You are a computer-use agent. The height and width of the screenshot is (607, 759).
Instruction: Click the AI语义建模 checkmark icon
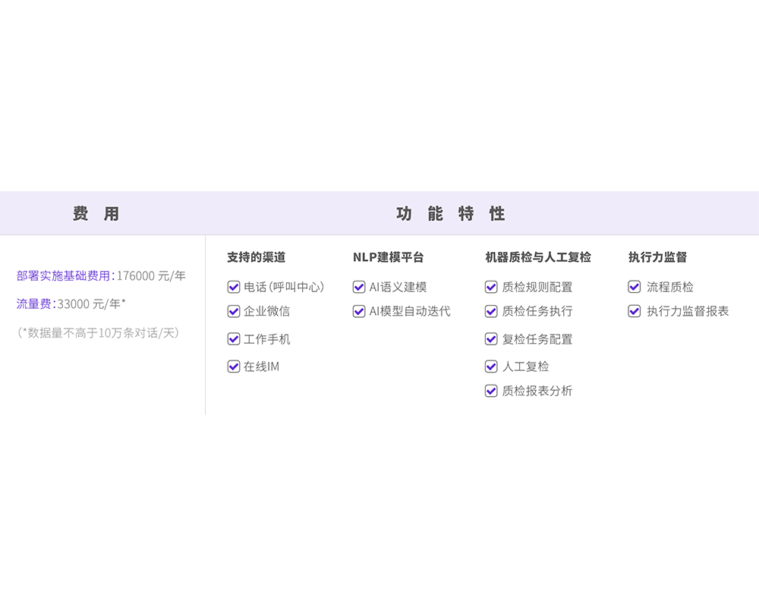pyautogui.click(x=358, y=287)
